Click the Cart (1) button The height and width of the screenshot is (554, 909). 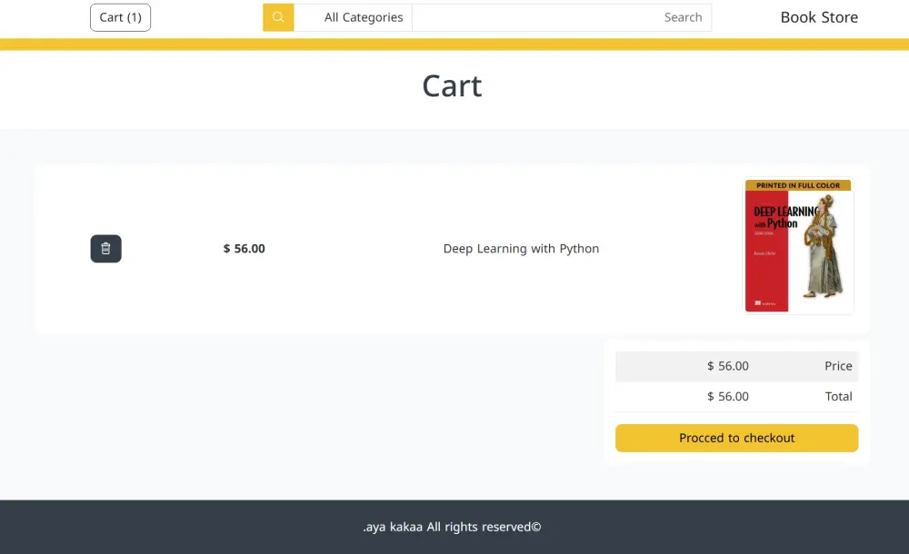click(x=120, y=16)
